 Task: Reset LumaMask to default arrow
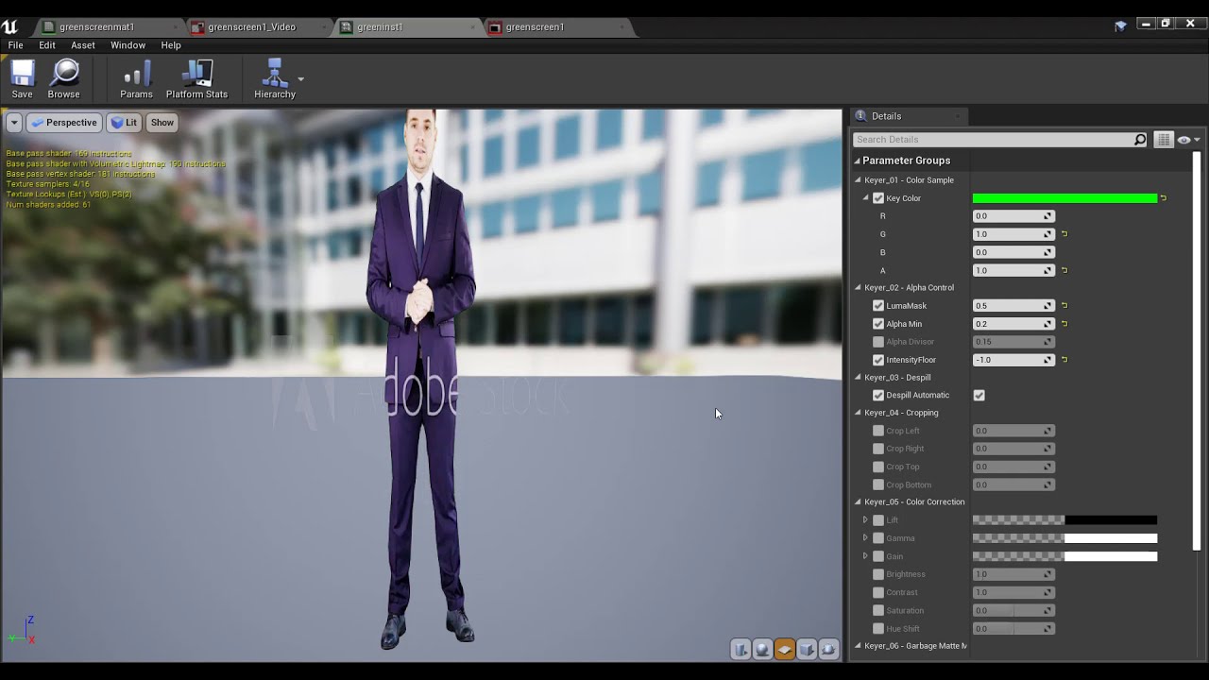[x=1064, y=306]
